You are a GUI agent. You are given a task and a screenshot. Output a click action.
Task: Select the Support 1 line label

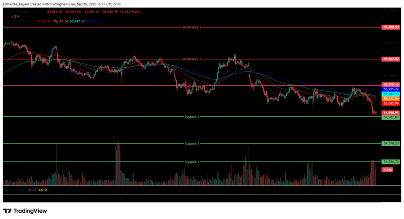192,117
